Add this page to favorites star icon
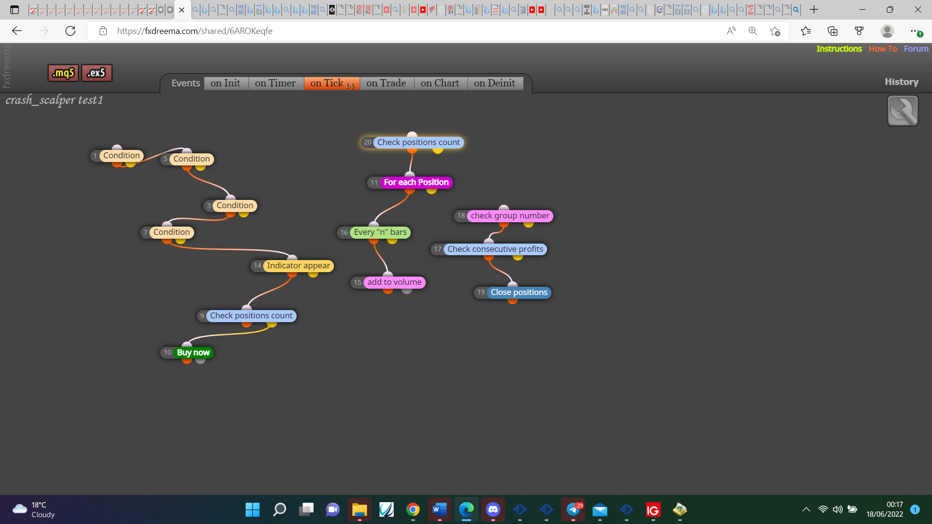Viewport: 932px width, 524px height. coord(775,31)
